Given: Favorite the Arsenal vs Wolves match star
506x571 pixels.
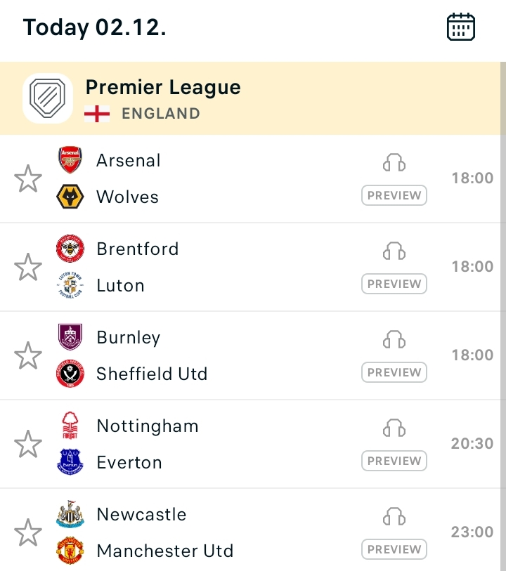Looking at the screenshot, I should pos(28,178).
